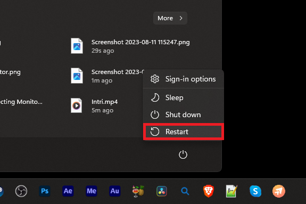306x204 pixels.
Task: Open Sign-in options entry
Action: [x=183, y=79]
